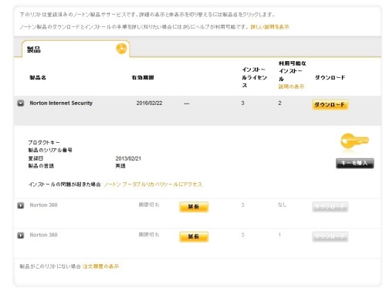Open the 製品 tab
Image resolution: width=386 pixels, height=295 pixels.
pos(76,49)
